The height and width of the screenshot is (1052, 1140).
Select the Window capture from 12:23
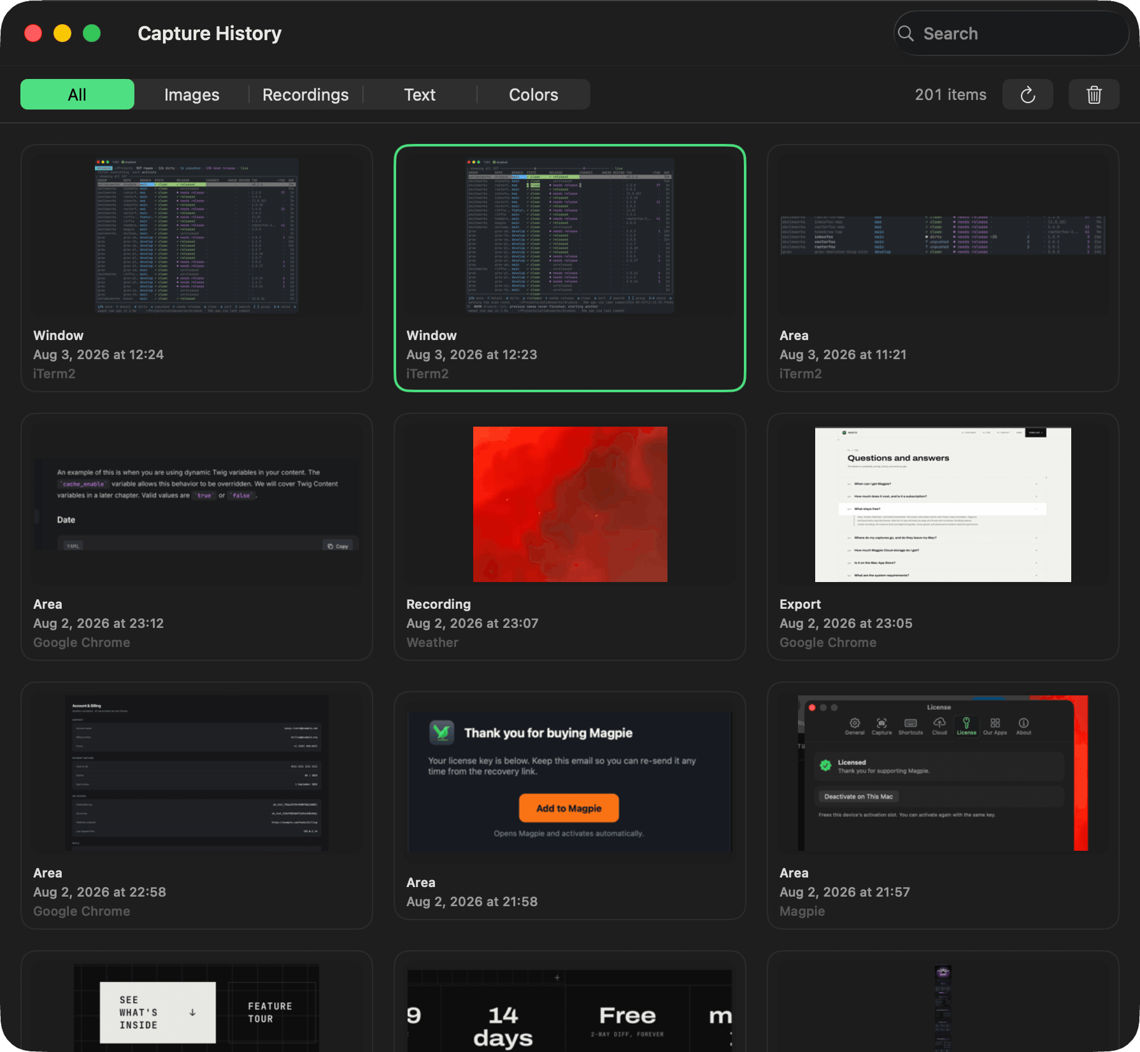click(x=570, y=268)
